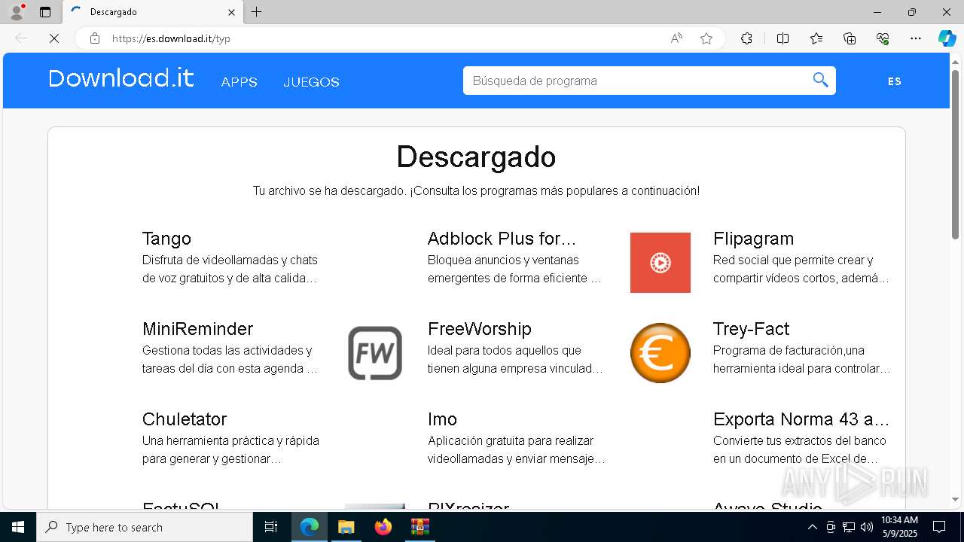Open the FreeWorship title link
This screenshot has width=964, height=542.
(x=480, y=329)
